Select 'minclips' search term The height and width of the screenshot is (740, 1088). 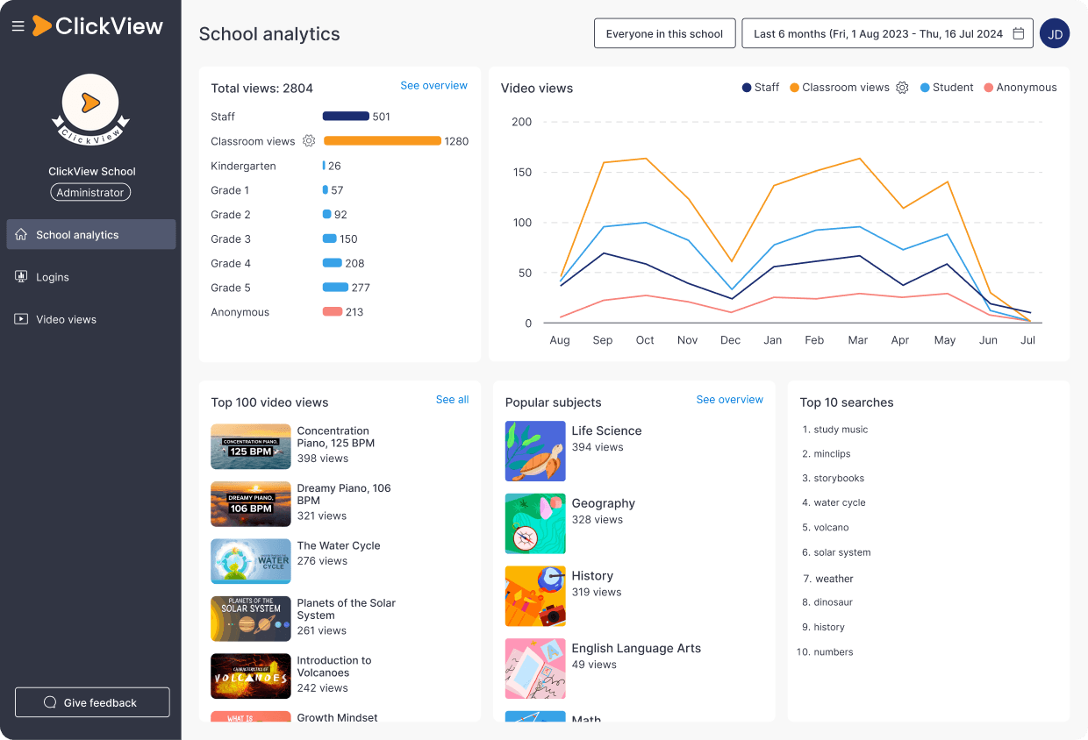[832, 453]
